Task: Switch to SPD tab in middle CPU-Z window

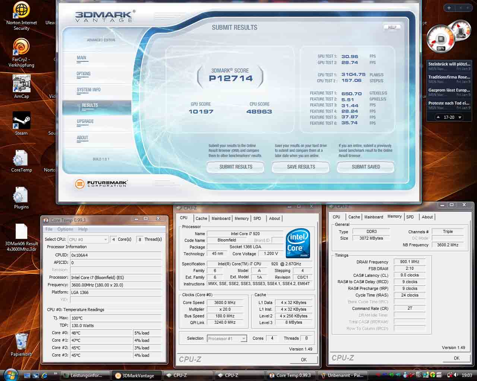Action: coord(257,218)
